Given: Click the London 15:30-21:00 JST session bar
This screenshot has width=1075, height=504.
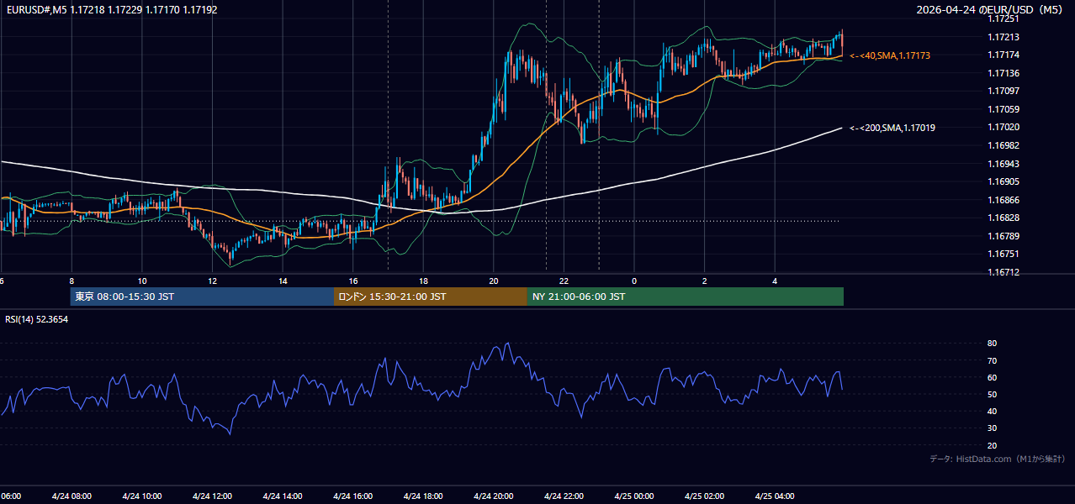Looking at the screenshot, I should point(431,297).
